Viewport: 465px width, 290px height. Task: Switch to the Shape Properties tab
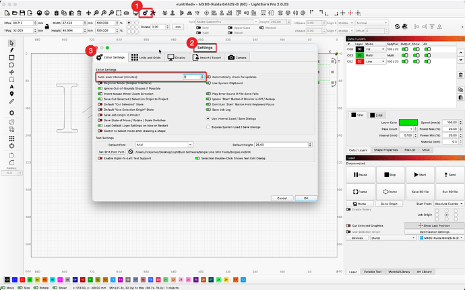[385, 150]
